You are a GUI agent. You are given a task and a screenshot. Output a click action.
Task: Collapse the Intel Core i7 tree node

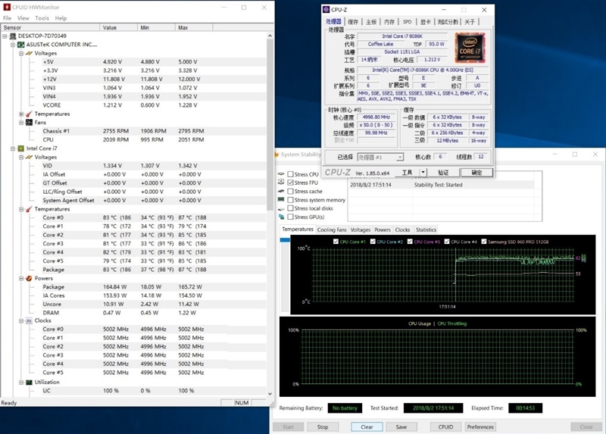click(13, 148)
